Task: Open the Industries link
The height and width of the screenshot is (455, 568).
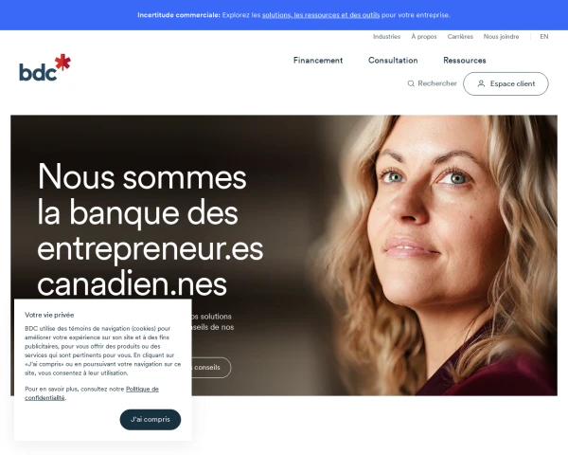Action: (387, 37)
